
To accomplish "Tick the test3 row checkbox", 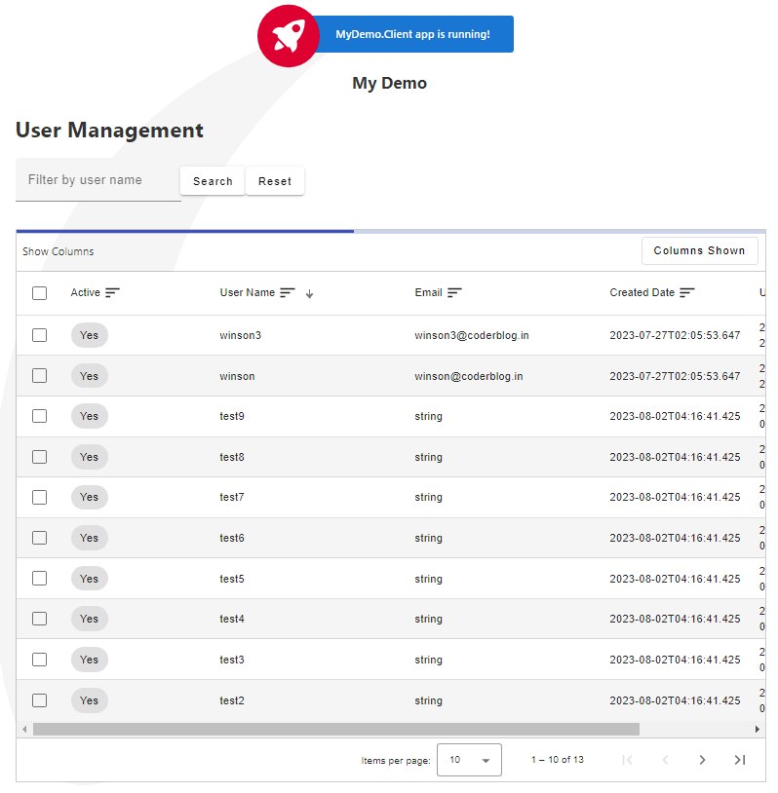I will pyautogui.click(x=39, y=660).
